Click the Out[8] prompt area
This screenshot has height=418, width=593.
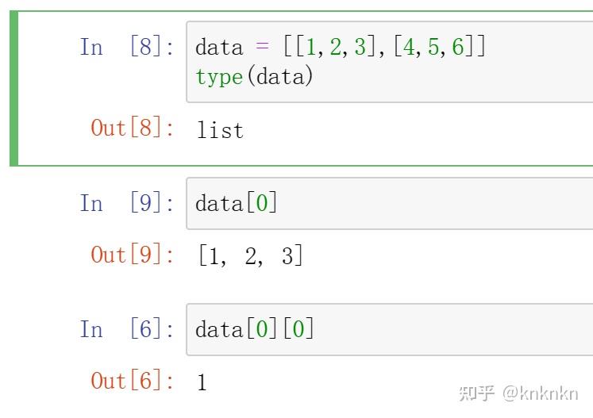133,128
